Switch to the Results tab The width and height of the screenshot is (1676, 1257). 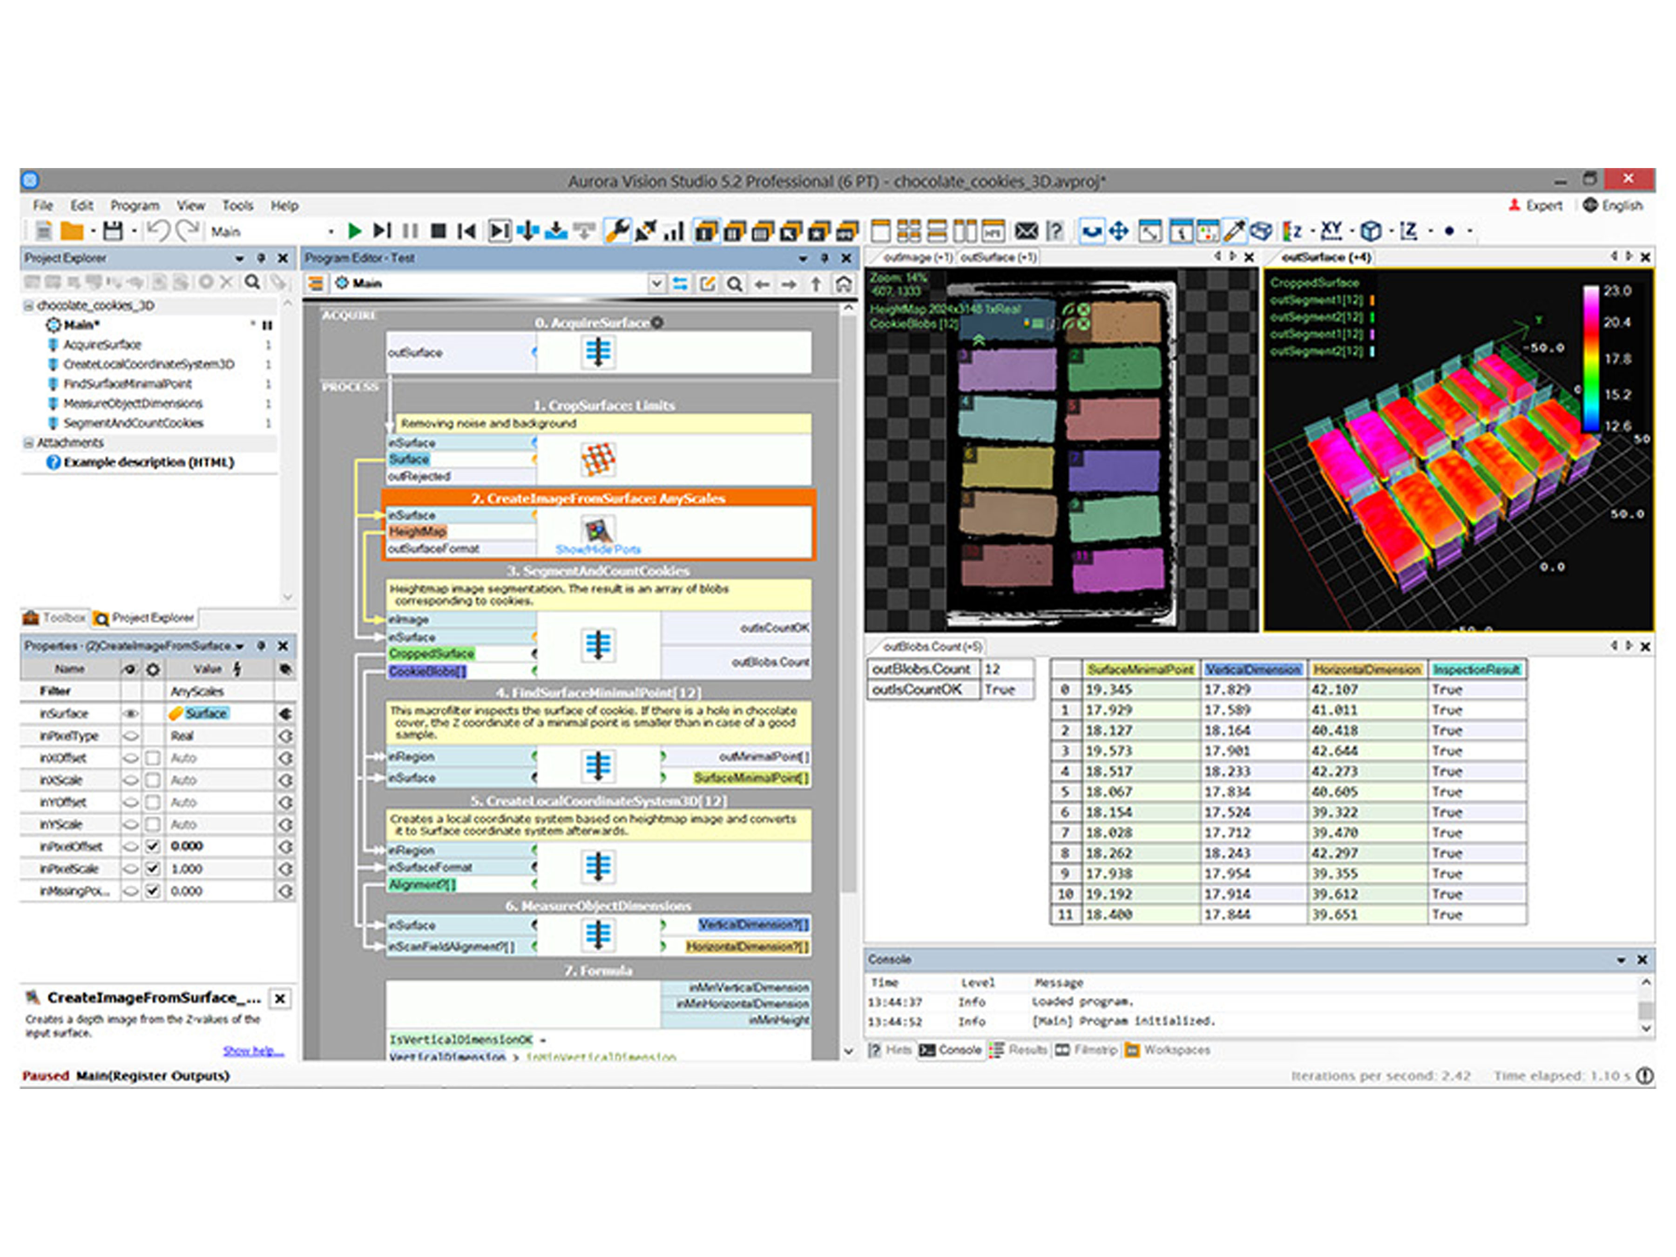pyautogui.click(x=1019, y=1050)
